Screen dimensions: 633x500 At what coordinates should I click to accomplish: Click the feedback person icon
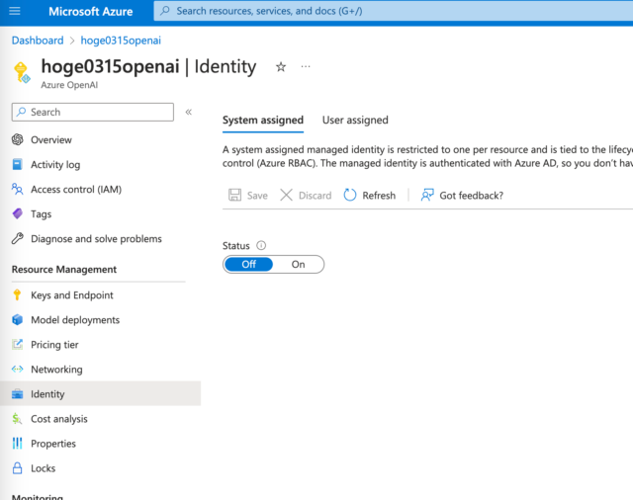point(427,196)
